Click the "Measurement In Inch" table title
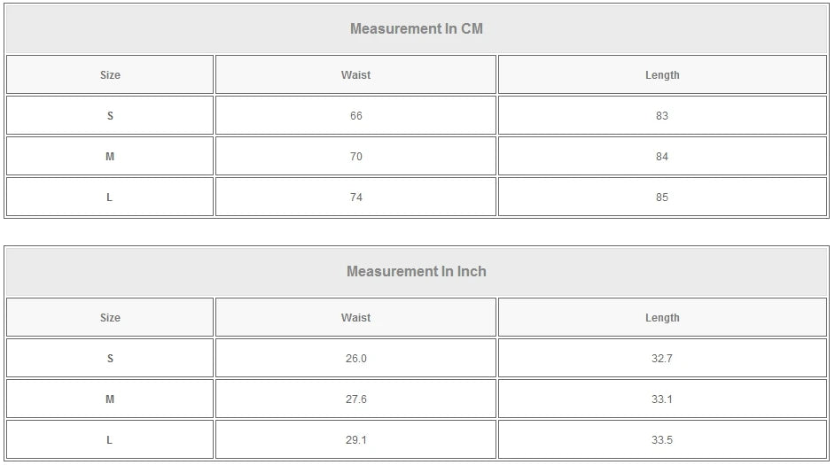Screen dimensions: 835x465 [417, 271]
